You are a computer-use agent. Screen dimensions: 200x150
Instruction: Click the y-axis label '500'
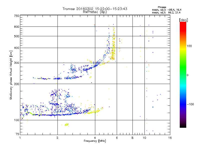click(x=17, y=36)
